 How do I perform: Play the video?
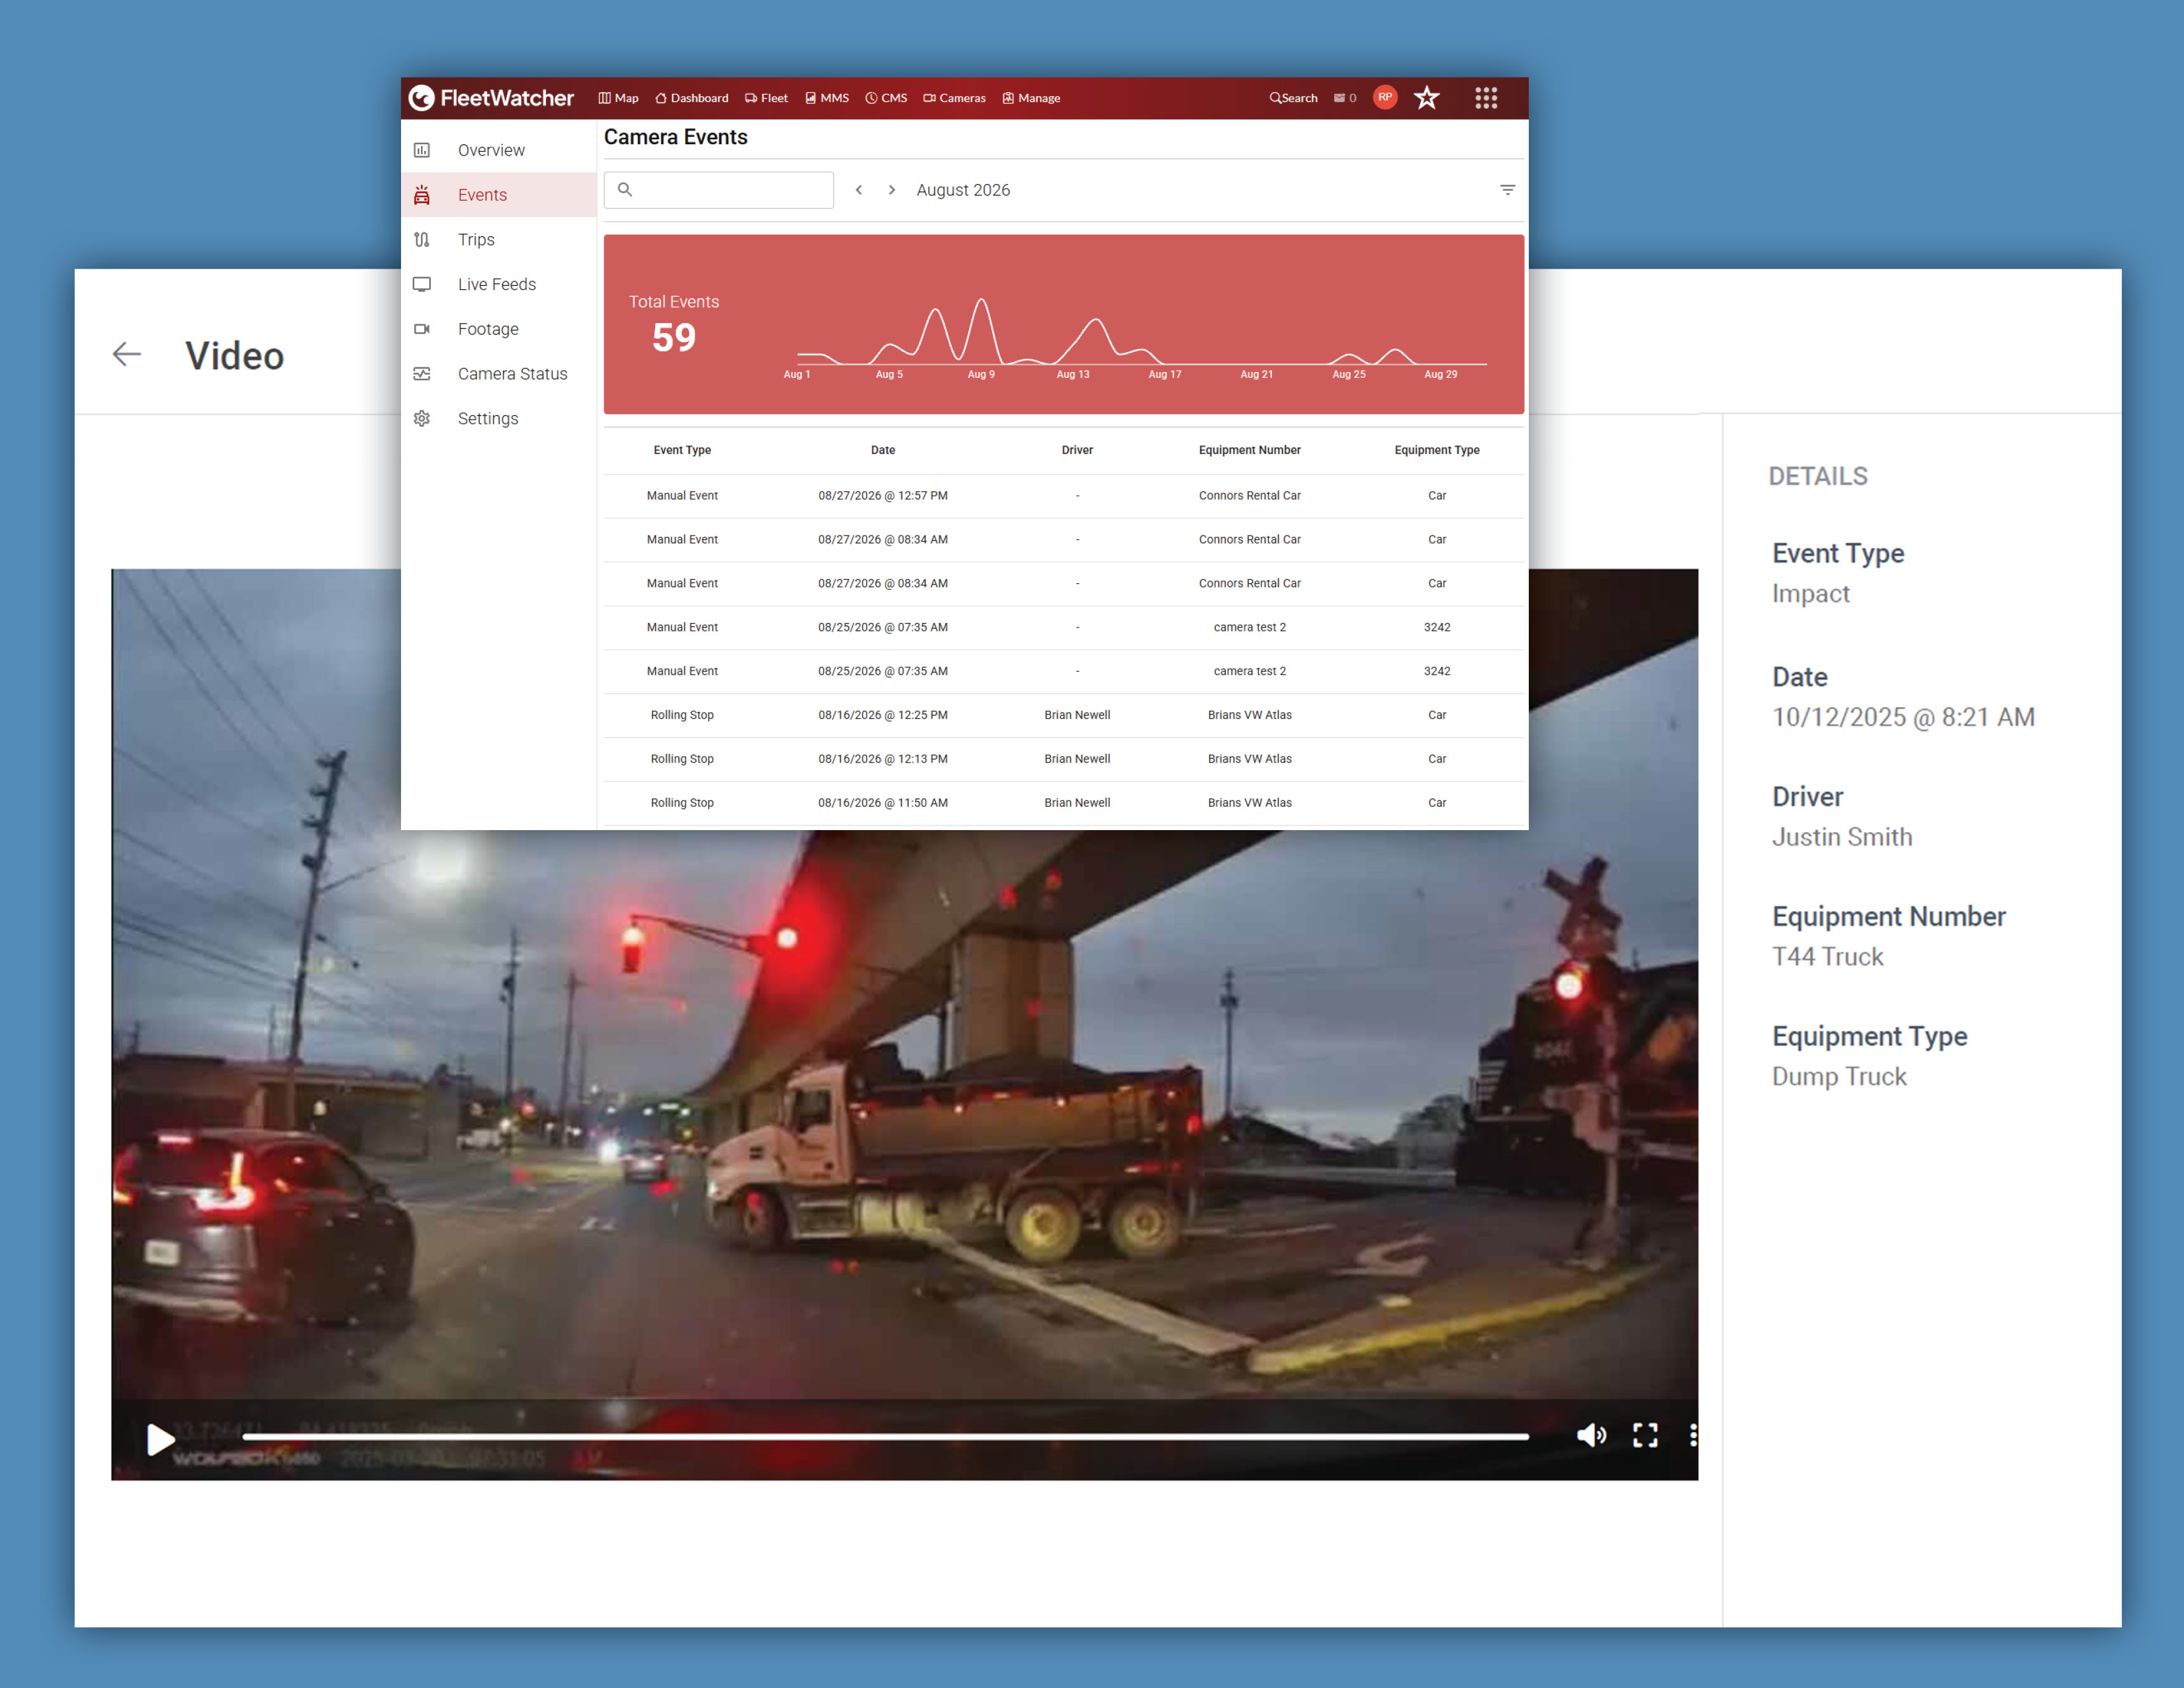(160, 1439)
